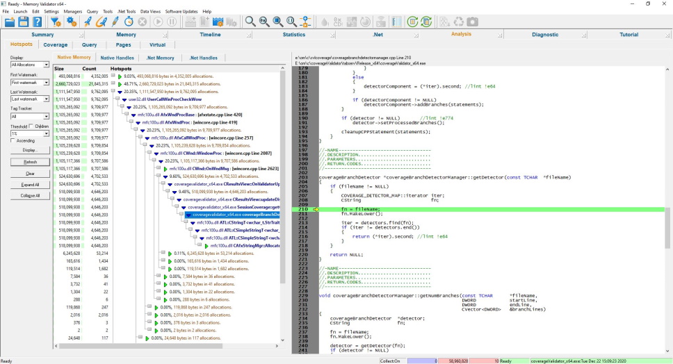
Task: Click the Collapse All button
Action: (30, 195)
